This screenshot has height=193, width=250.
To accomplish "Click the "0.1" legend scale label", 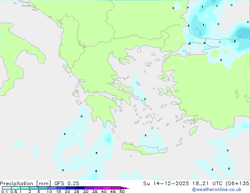I will pyautogui.click(x=4, y=191).
